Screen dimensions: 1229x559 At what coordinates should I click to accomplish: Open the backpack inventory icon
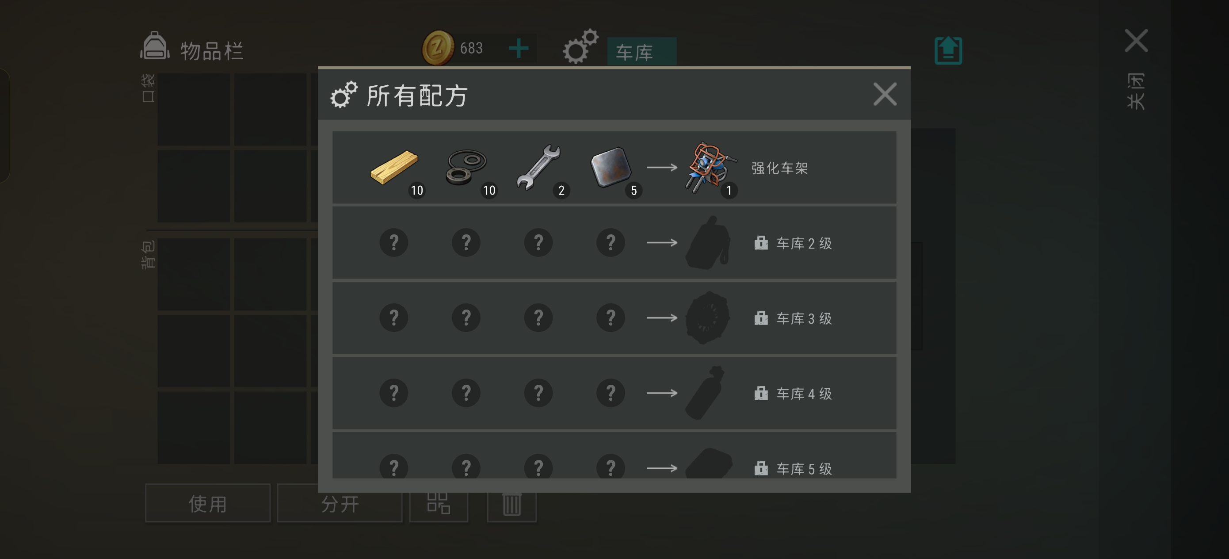coord(155,46)
